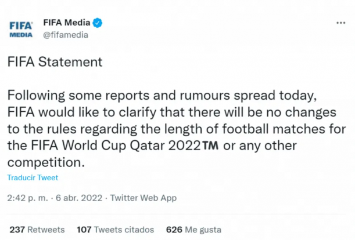Click the FIFA Media profile avatar
The height and width of the screenshot is (240, 355).
(21, 29)
